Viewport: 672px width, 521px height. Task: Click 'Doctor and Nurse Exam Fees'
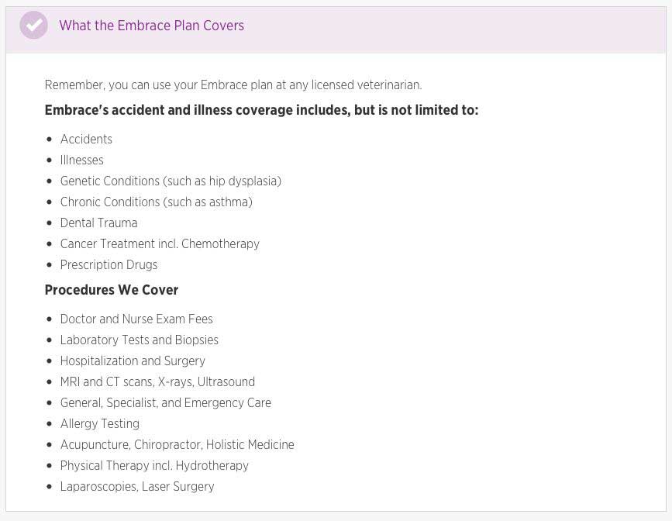coord(136,319)
